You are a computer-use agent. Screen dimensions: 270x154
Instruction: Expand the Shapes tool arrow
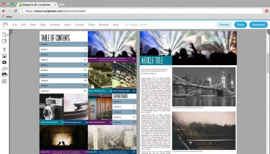coord(8,69)
